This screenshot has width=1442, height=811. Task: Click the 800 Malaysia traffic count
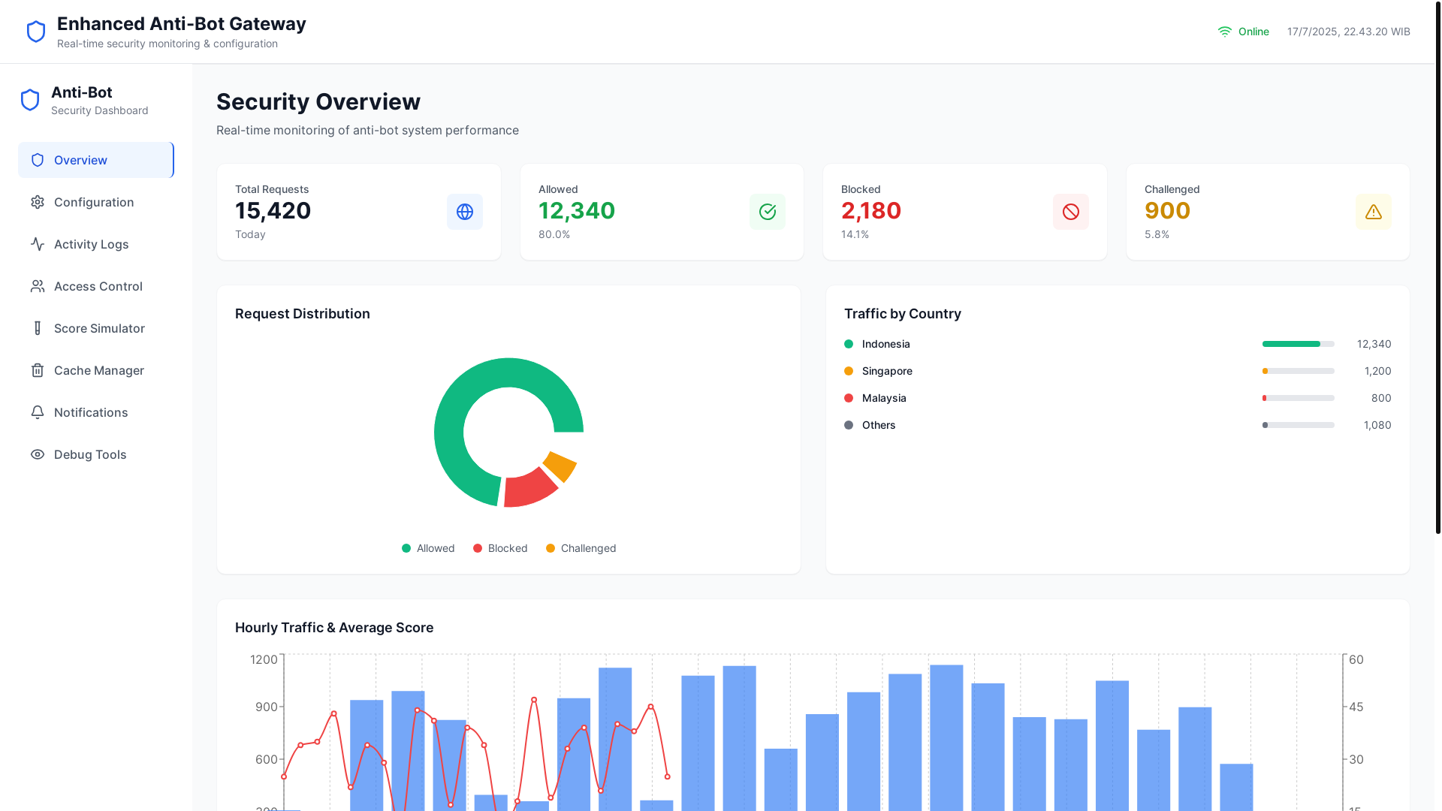(x=1381, y=398)
